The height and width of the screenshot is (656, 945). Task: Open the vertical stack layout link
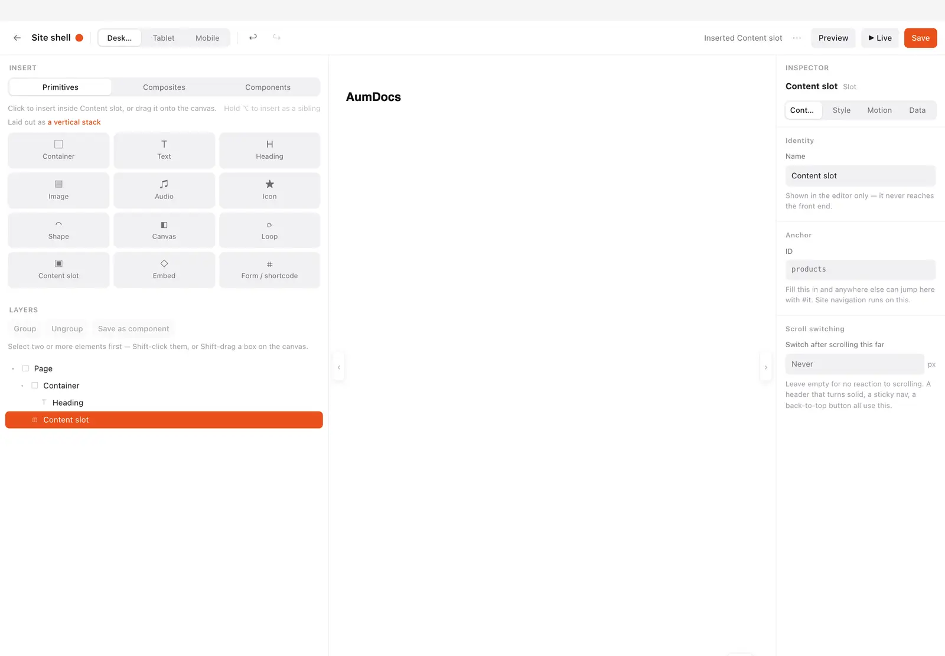tap(74, 122)
